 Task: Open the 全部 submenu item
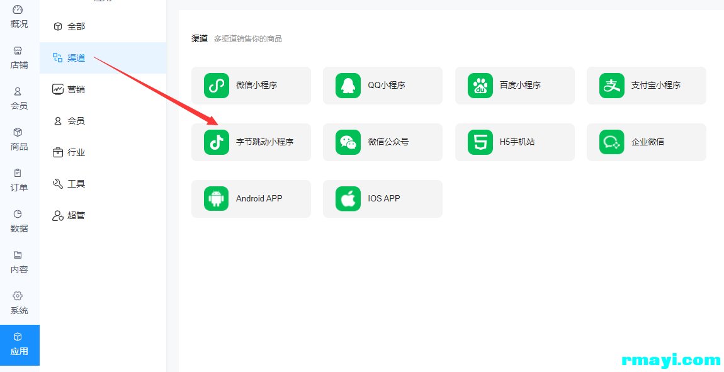pyautogui.click(x=103, y=26)
